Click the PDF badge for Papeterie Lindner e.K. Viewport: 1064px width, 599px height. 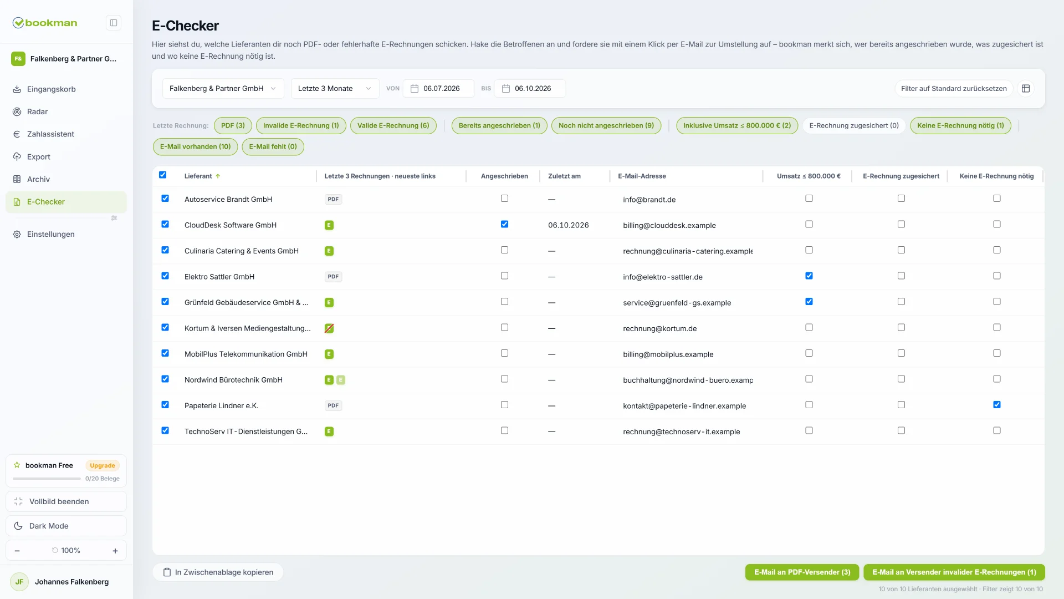(333, 405)
